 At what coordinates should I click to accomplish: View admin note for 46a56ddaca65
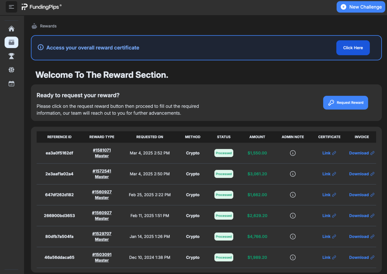click(293, 257)
